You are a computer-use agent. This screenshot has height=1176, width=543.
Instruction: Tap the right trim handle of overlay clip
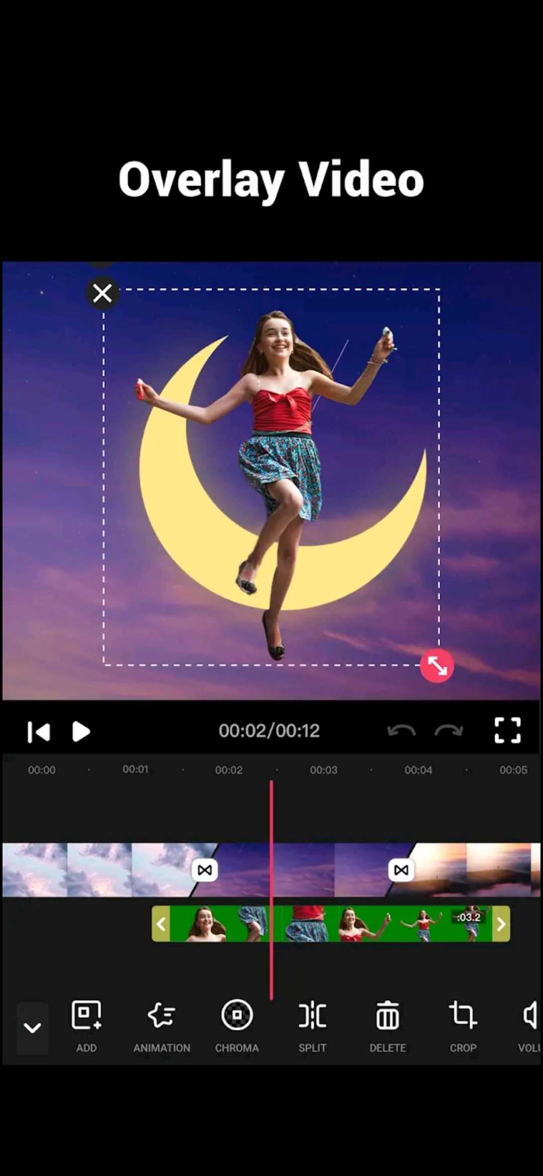pos(501,924)
